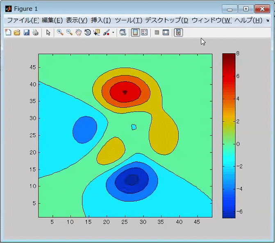This screenshot has height=243, width=275.
Task: Select the Data Cursor tool
Action: point(97,33)
